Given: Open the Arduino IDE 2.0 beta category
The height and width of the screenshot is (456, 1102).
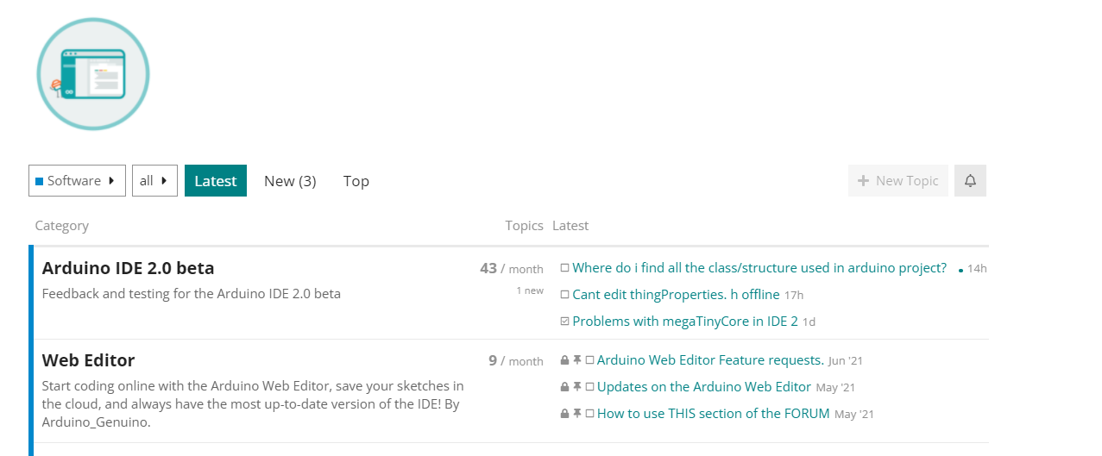Looking at the screenshot, I should tap(128, 268).
